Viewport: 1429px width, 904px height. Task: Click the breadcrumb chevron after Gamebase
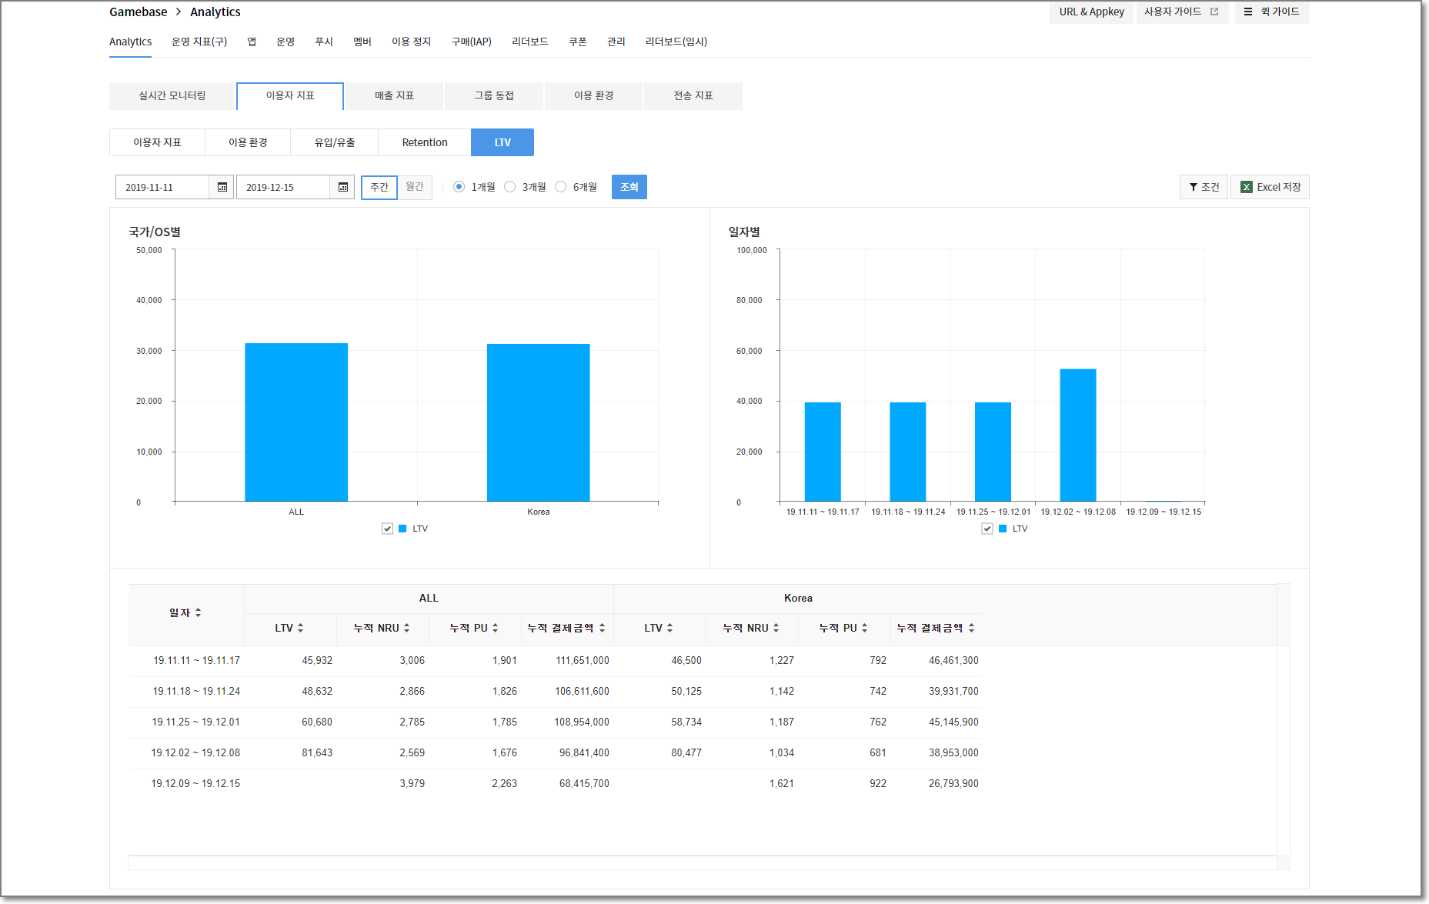coord(179,12)
